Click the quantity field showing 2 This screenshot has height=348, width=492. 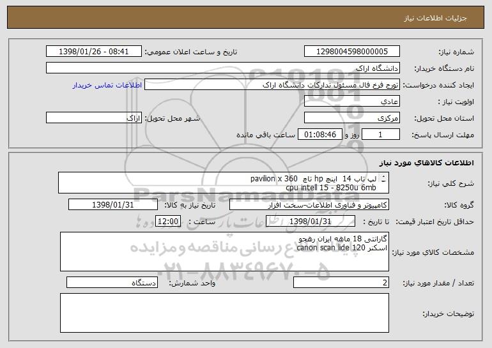(341, 282)
